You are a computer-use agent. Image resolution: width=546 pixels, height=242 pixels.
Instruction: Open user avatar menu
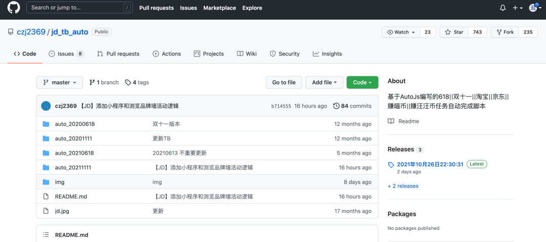(534, 8)
